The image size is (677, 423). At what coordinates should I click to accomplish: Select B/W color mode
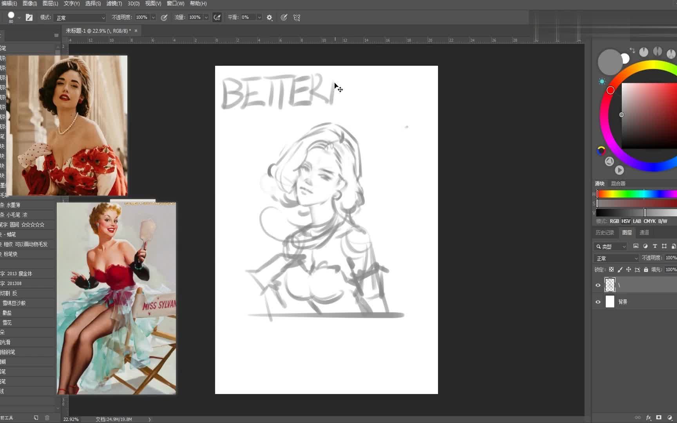coord(663,221)
